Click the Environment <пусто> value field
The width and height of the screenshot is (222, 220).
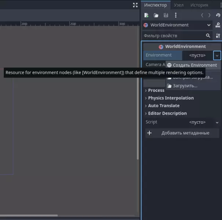[x=198, y=55]
